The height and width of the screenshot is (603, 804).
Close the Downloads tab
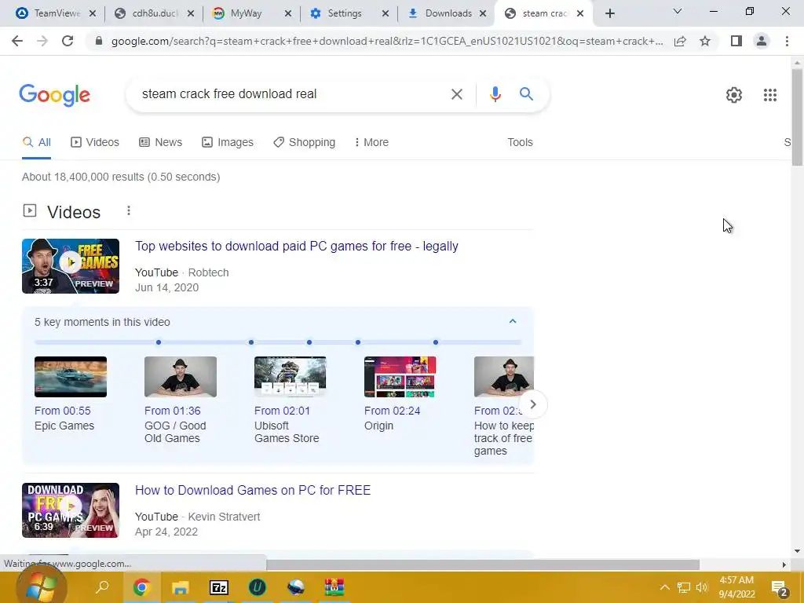[x=483, y=13]
